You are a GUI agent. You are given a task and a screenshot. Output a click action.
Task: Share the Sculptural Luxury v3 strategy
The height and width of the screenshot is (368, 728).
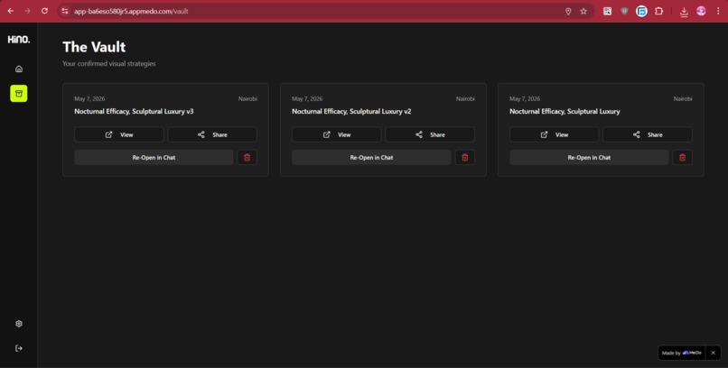click(212, 135)
